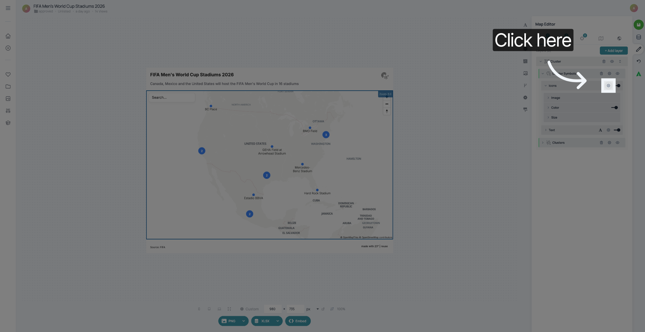Open the PNG export format dropdown arrow
The height and width of the screenshot is (332, 645).
point(243,321)
